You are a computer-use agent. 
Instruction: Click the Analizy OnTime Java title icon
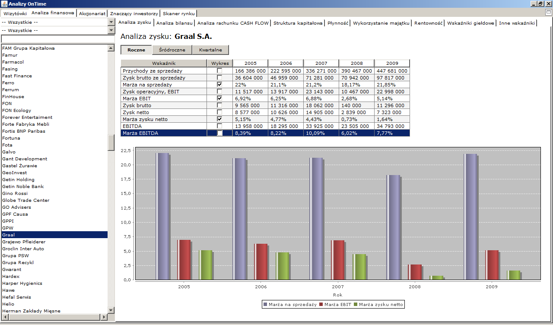(4, 4)
